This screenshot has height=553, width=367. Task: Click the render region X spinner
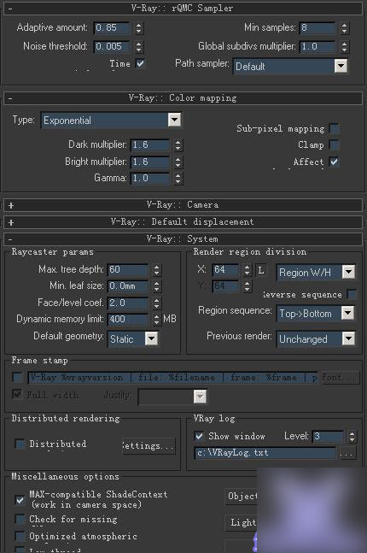coord(248,270)
